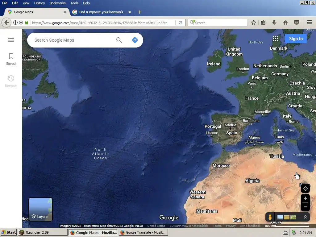316x237 pixels.
Task: Open Directions with the blue arrow icon
Action: (135, 40)
